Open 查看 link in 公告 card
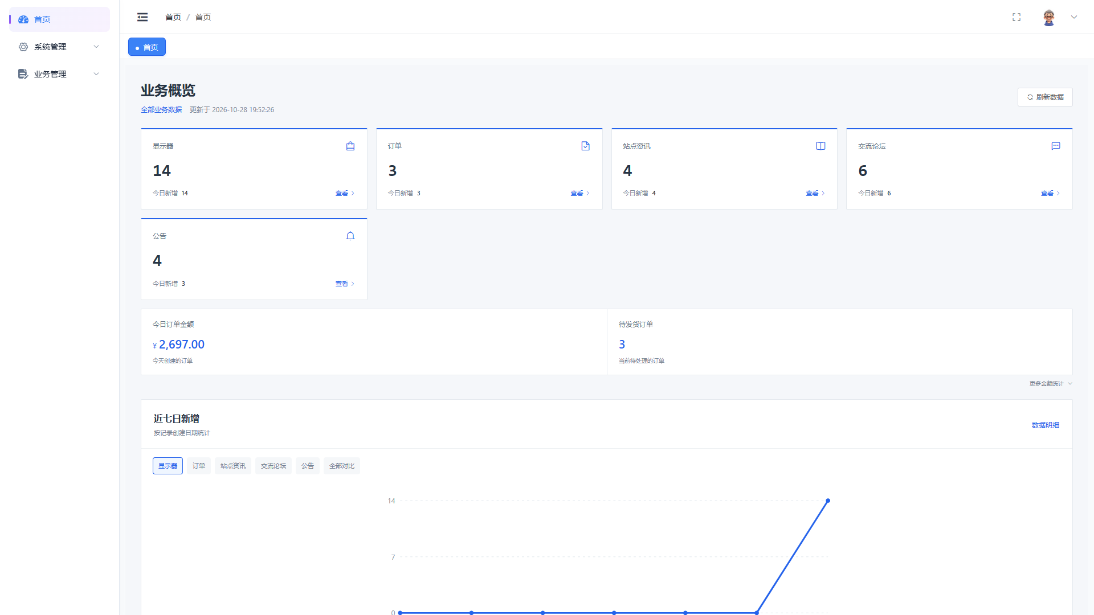The height and width of the screenshot is (615, 1094). coord(345,284)
